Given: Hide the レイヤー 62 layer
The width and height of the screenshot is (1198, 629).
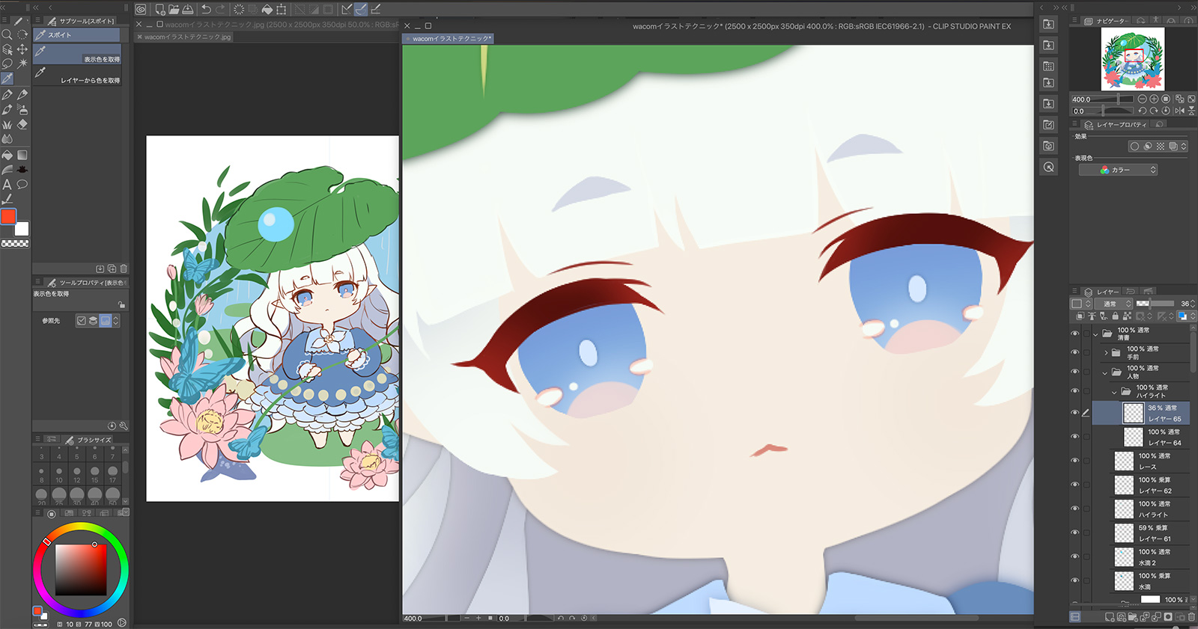Looking at the screenshot, I should point(1075,485).
